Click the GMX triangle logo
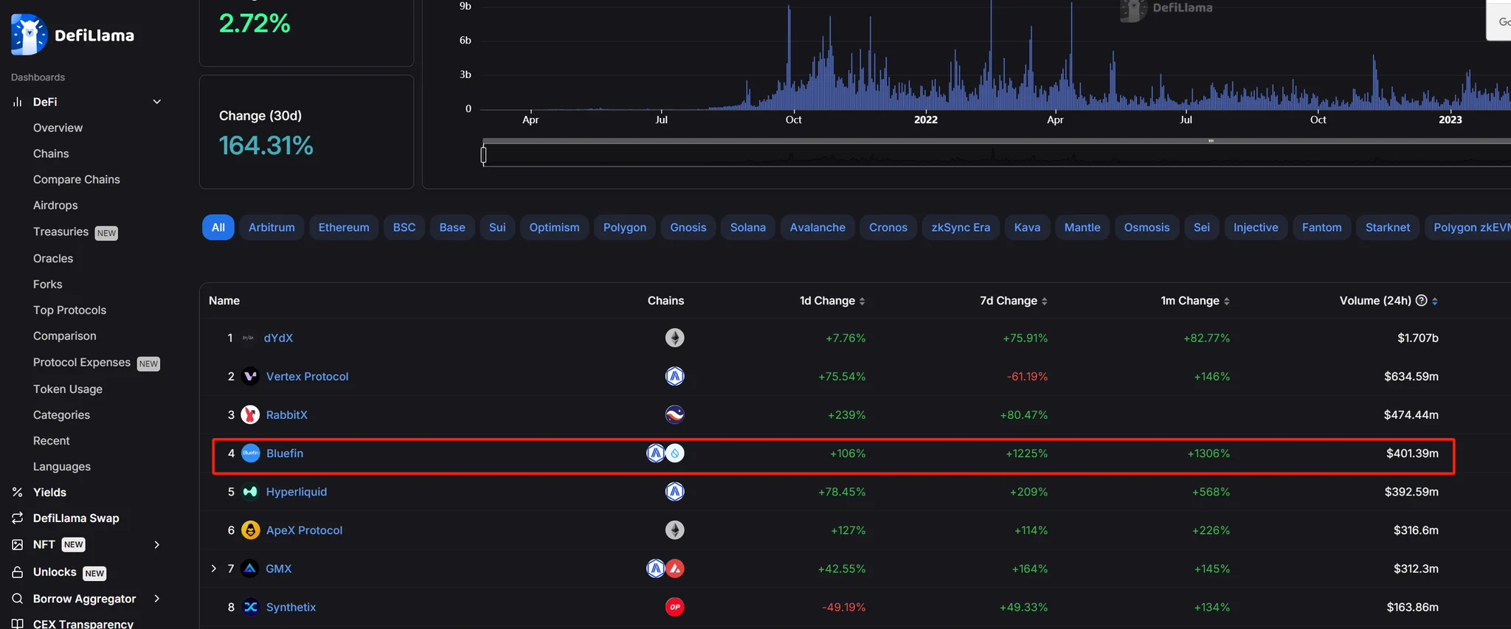This screenshot has width=1511, height=629. [250, 569]
